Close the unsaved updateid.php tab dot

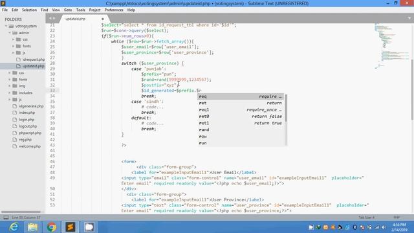pos(103,19)
